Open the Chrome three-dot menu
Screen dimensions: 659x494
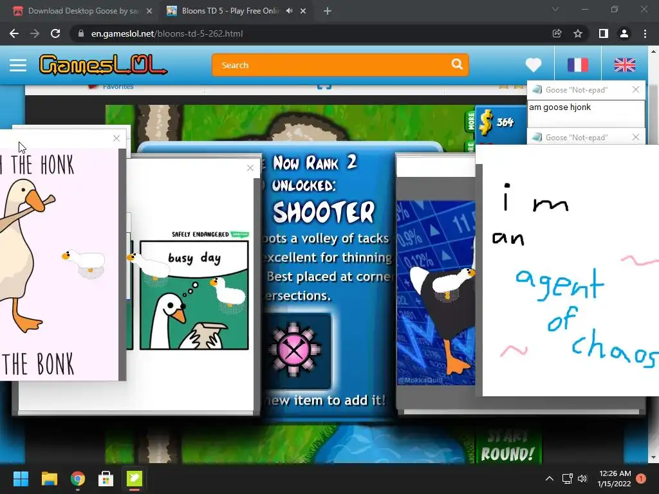(x=645, y=33)
